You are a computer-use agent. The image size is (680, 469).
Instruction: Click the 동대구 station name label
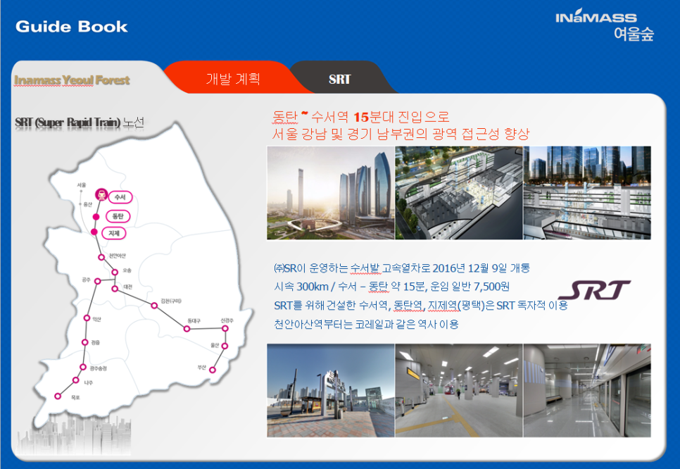click(194, 320)
